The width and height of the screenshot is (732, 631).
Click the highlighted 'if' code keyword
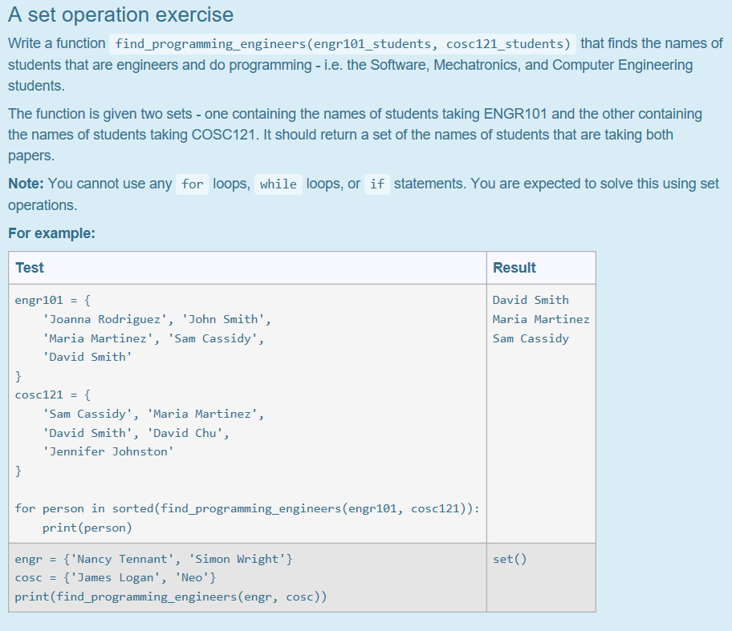(377, 184)
